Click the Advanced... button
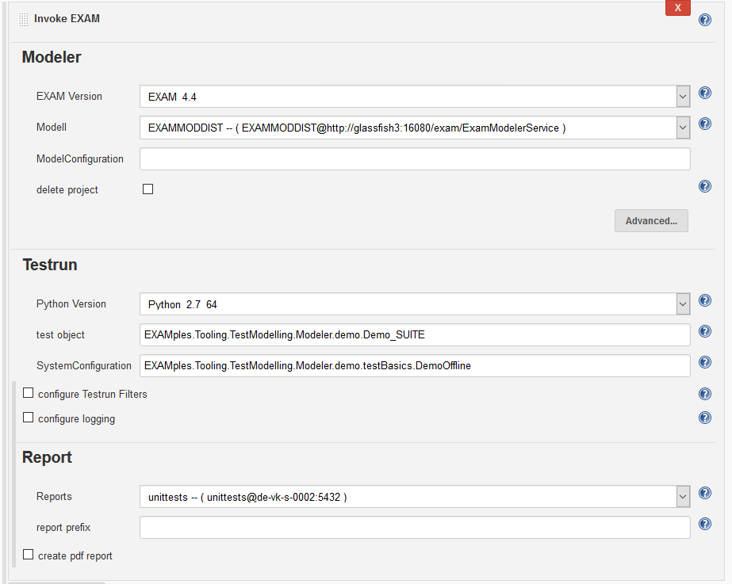The image size is (732, 584). (651, 220)
